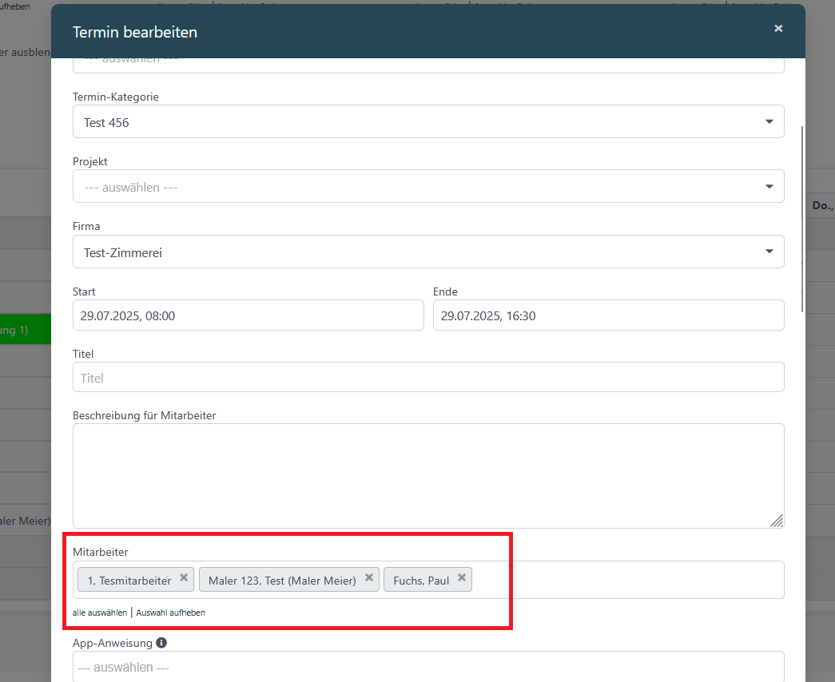
Task: Click Auswahl aufheben link
Action: [x=170, y=613]
